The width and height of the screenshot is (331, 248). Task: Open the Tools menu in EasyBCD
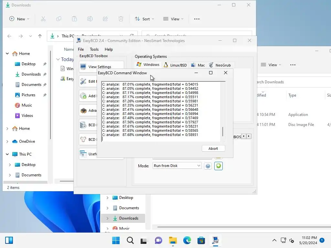pos(94,49)
